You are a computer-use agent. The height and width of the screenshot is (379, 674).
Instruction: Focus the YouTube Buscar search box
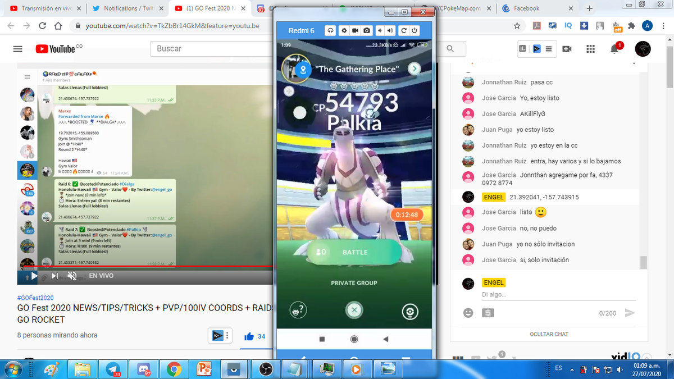pos(212,49)
